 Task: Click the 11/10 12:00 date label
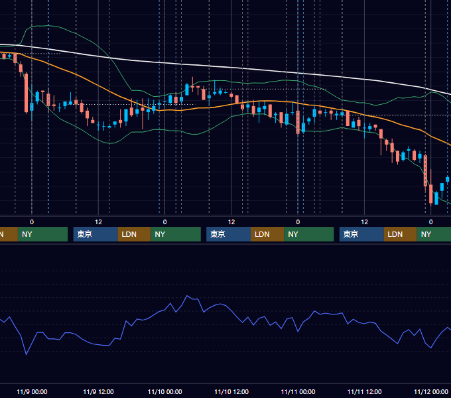231,391
